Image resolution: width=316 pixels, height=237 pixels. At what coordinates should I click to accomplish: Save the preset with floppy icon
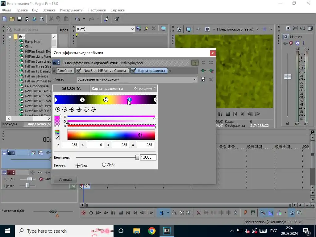203,79
